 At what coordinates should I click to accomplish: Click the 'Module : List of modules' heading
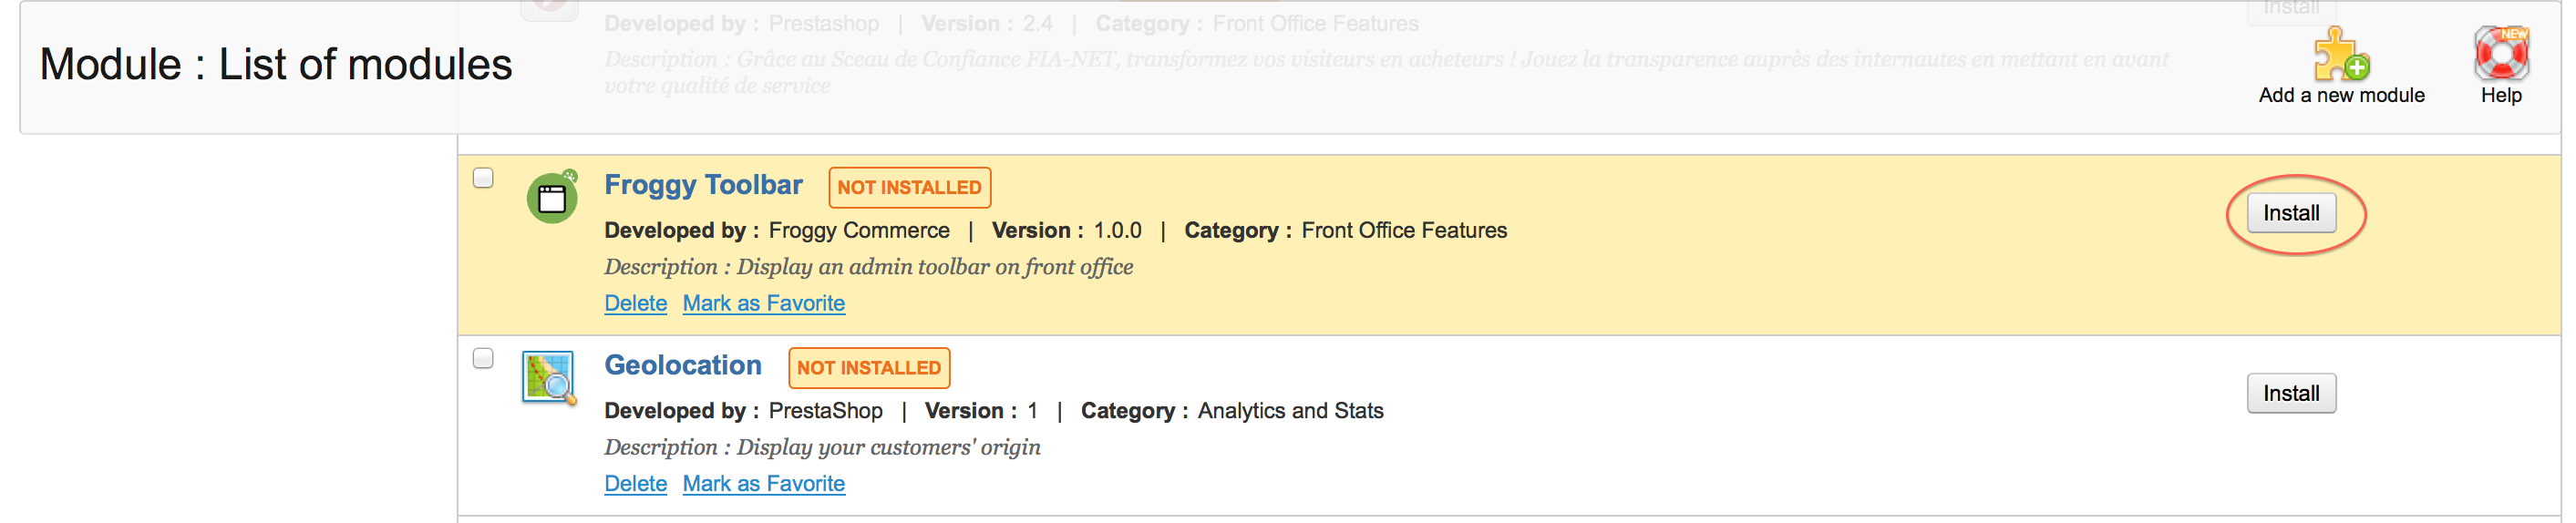pyautogui.click(x=276, y=65)
